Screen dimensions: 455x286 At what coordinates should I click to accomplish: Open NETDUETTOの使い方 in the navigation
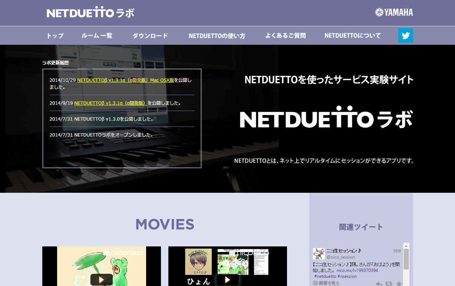pyautogui.click(x=217, y=36)
